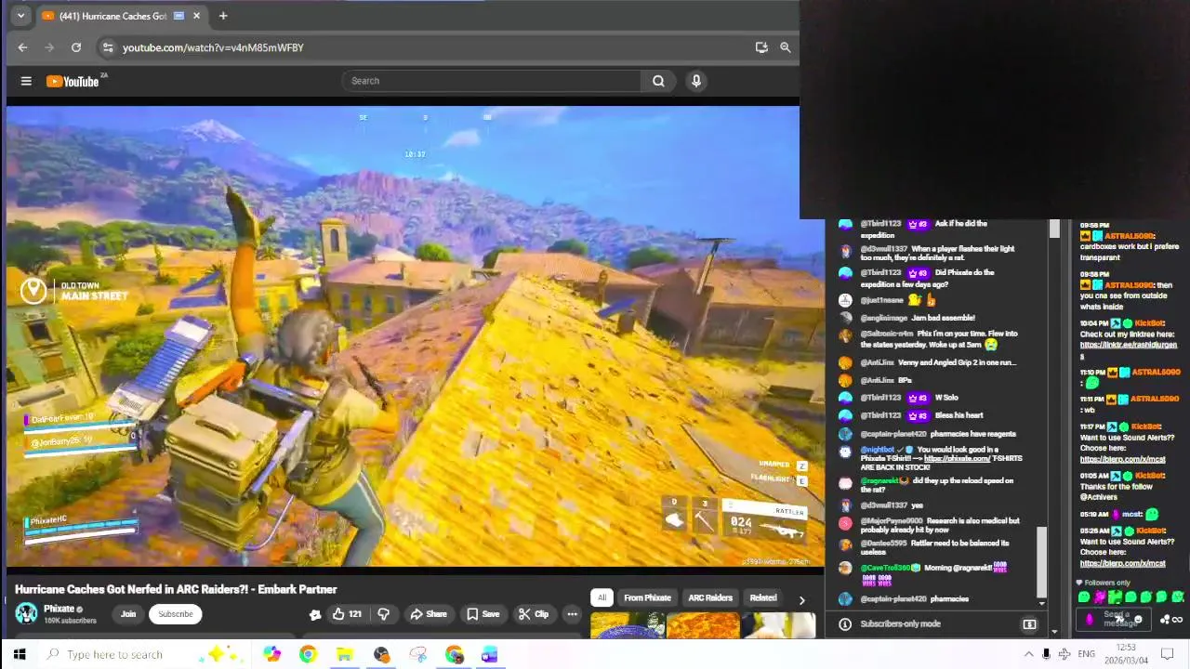The width and height of the screenshot is (1190, 669).
Task: Click @Saltronic-n4m username in chat
Action: click(x=887, y=334)
